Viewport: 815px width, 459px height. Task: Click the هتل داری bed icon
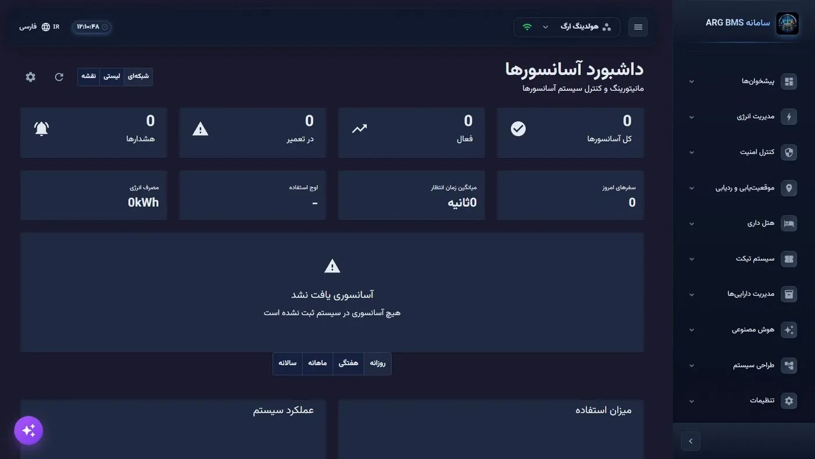[x=789, y=224]
